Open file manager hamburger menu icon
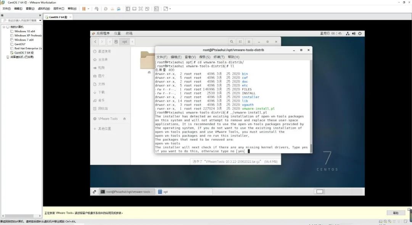Viewport: 412px width, 225px height. point(249,42)
